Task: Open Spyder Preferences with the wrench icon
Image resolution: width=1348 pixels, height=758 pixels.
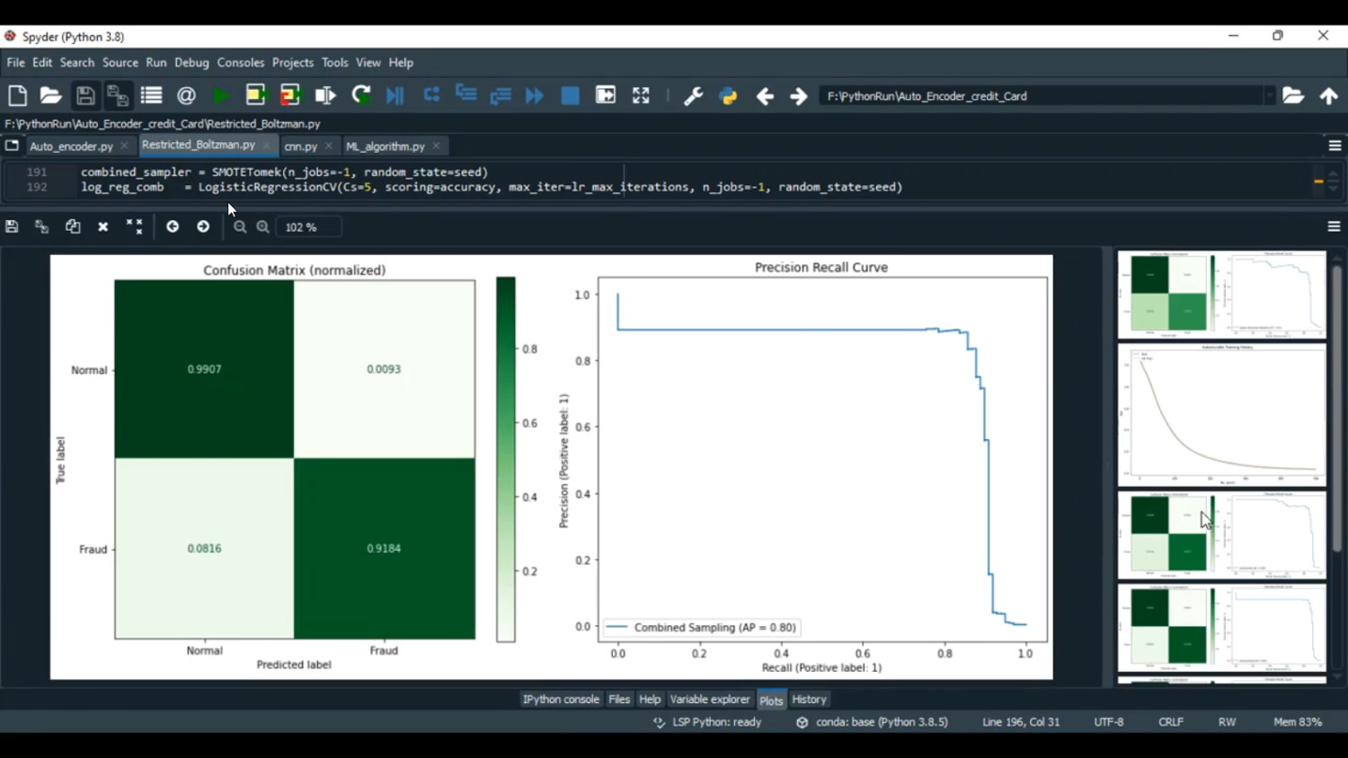Action: [x=694, y=95]
